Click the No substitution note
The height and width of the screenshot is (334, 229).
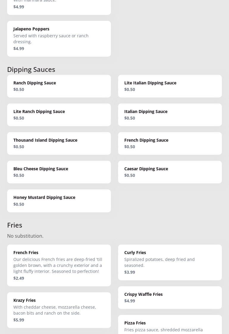click(x=25, y=236)
